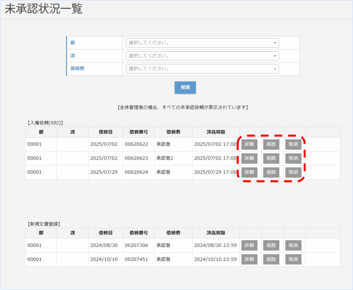
Task: View 経路 for request 00620624
Action: [x=271, y=172]
